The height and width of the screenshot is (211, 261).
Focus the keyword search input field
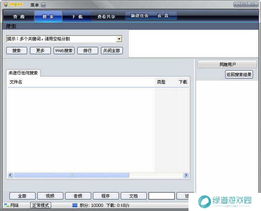tap(61, 39)
